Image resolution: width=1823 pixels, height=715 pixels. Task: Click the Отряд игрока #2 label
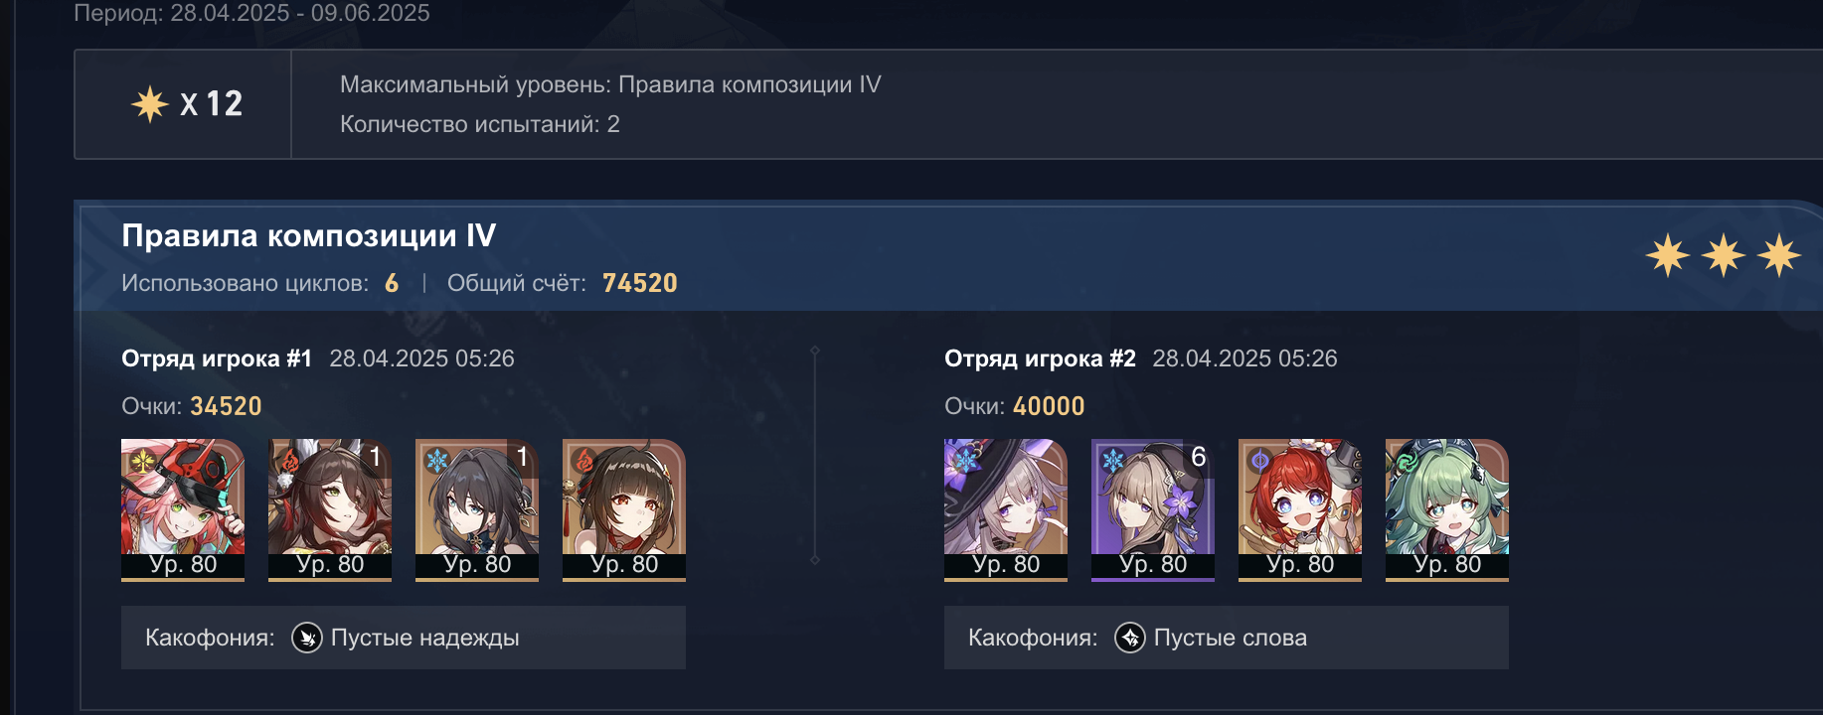point(1040,358)
